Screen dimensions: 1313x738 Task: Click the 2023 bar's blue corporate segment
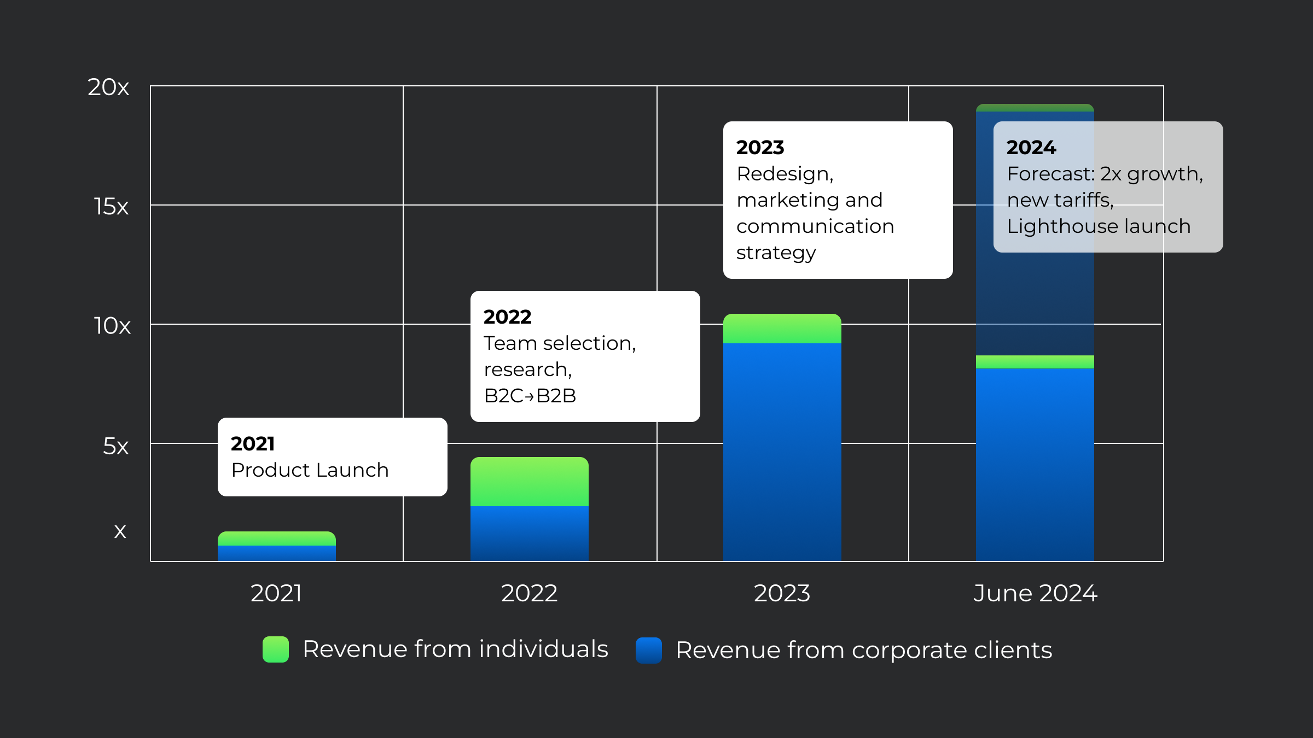click(x=782, y=451)
